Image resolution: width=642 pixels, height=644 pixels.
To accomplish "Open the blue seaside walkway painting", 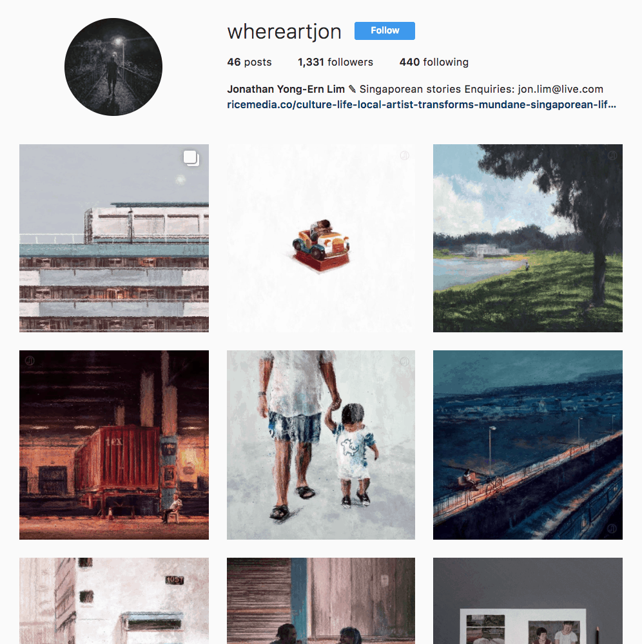I will pos(528,445).
